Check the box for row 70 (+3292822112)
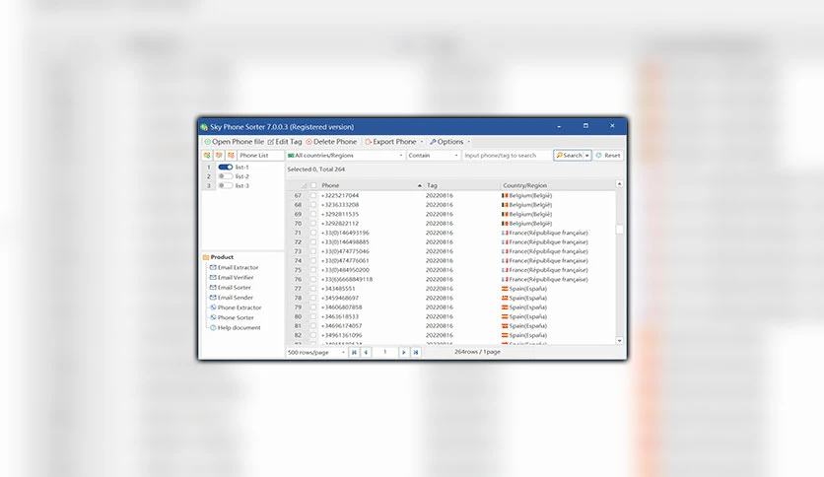 (313, 224)
